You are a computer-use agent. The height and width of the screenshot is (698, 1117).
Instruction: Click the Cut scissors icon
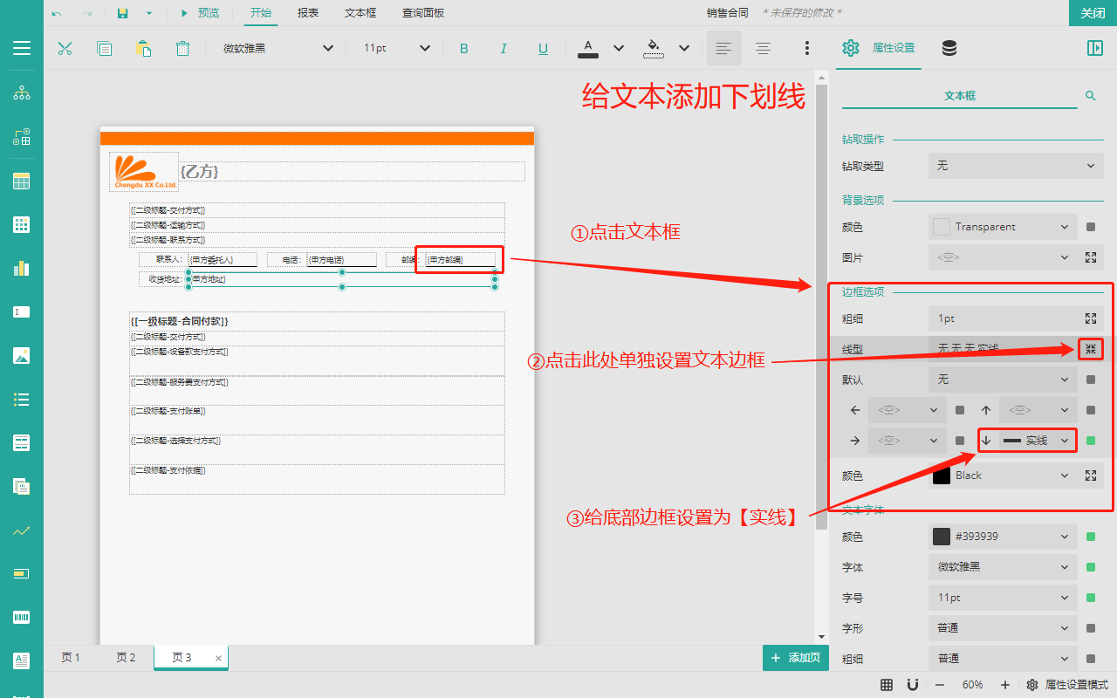[x=65, y=48]
